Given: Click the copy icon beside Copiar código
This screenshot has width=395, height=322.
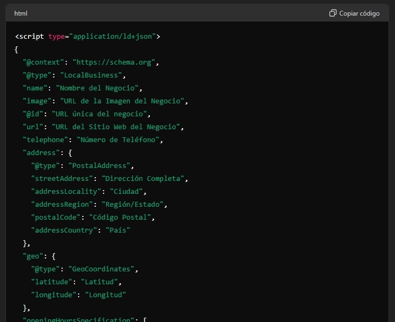Looking at the screenshot, I should click(x=332, y=13).
